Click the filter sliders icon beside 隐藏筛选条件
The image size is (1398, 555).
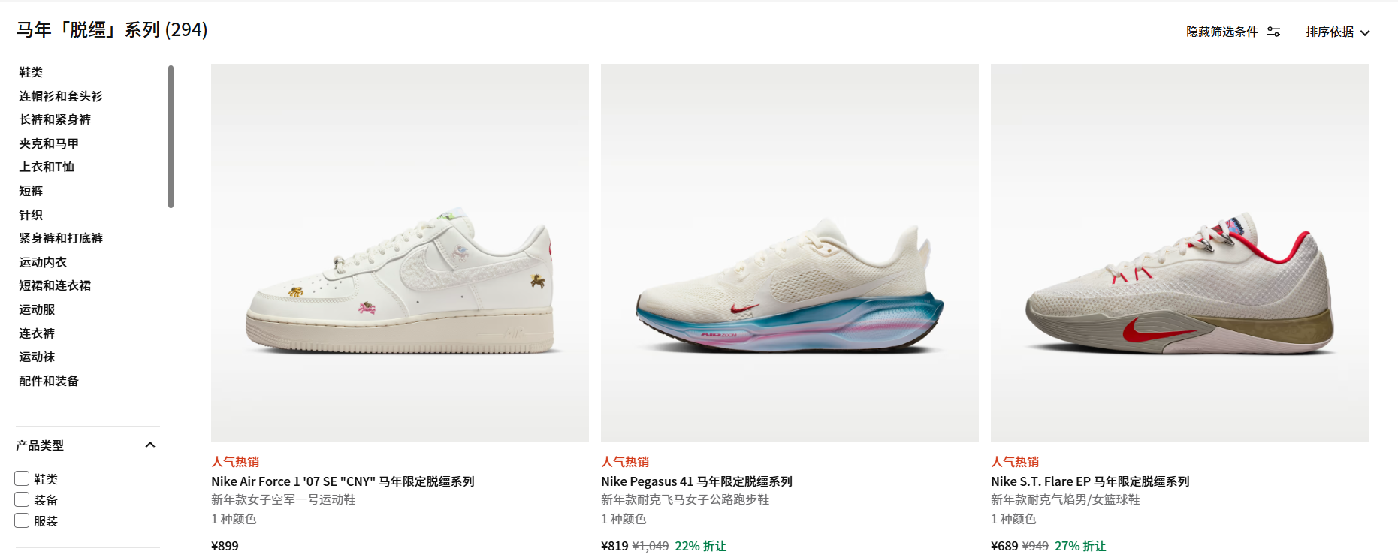click(1273, 32)
